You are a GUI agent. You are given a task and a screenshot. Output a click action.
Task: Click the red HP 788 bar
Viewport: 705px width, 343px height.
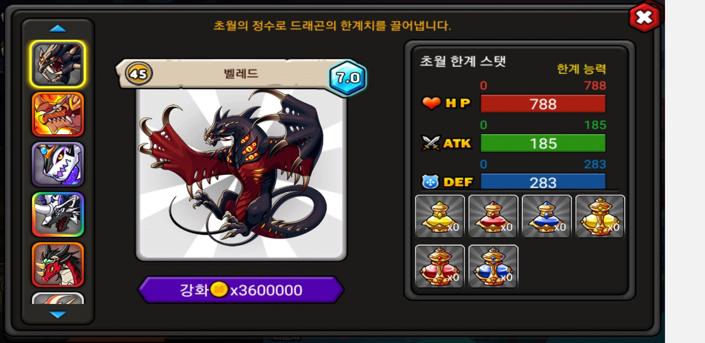(x=543, y=104)
